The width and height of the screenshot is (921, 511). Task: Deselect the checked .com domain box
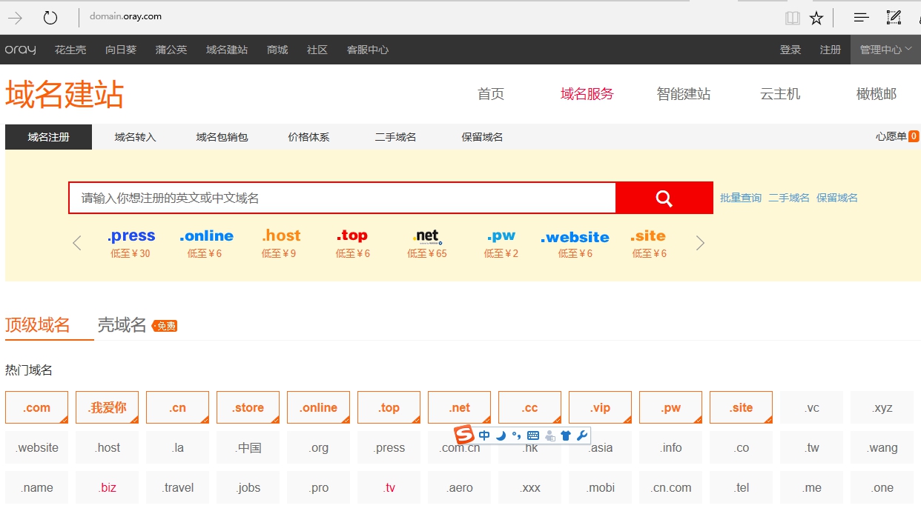point(36,407)
